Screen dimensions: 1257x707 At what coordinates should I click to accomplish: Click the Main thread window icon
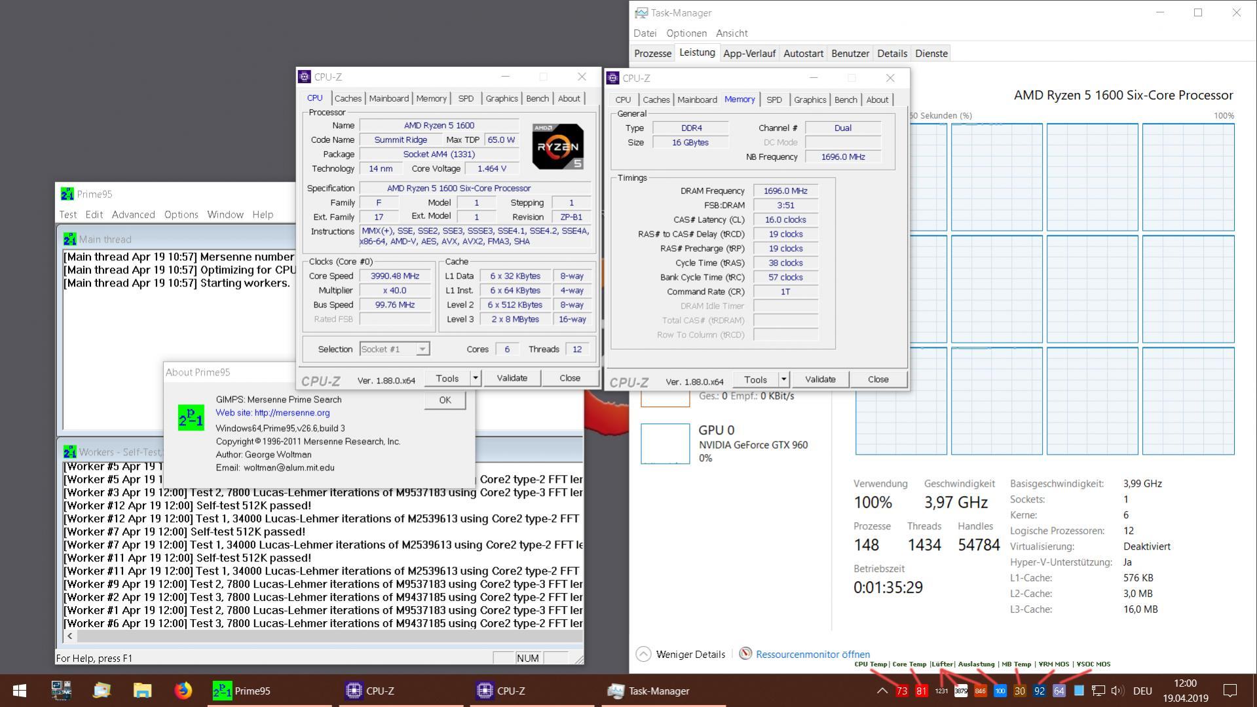69,239
